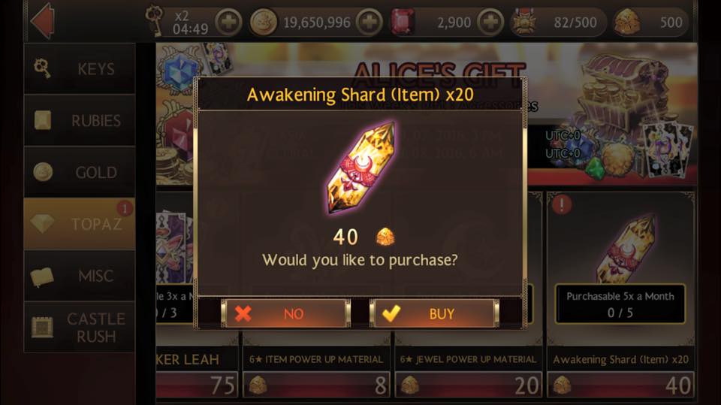This screenshot has width=721, height=405.
Task: Open the CASTLE RUSH shop tab
Action: point(80,327)
